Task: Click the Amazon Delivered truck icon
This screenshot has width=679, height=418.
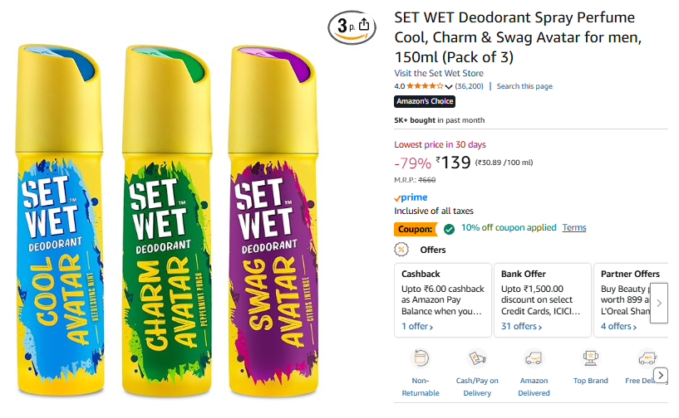Action: pyautogui.click(x=534, y=358)
